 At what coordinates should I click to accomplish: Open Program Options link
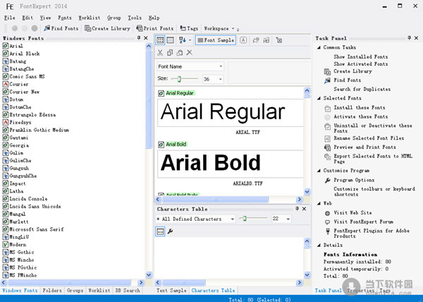[354, 180]
